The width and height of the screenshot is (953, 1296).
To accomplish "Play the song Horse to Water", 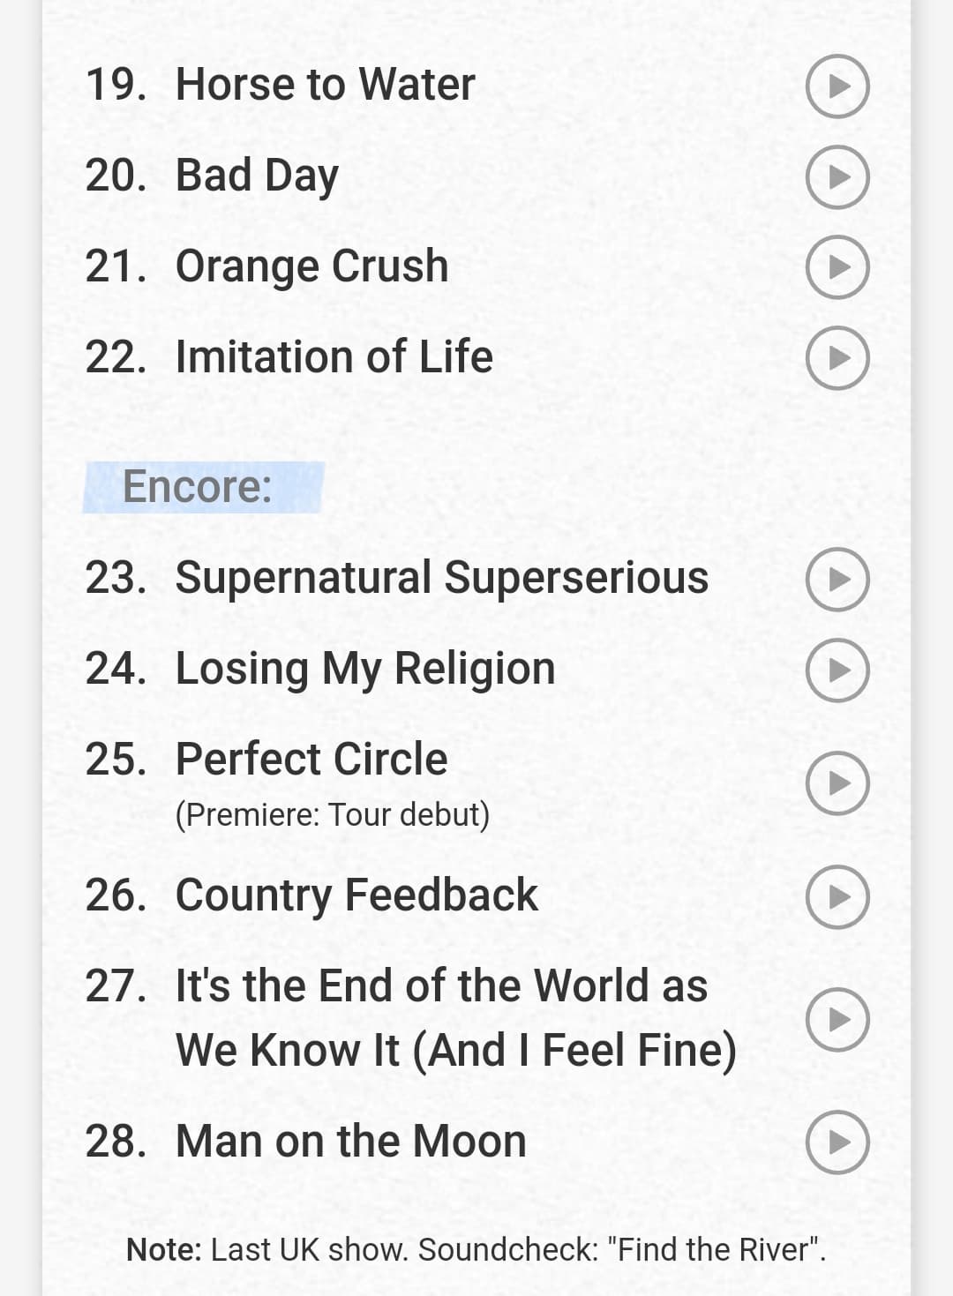I will point(837,86).
